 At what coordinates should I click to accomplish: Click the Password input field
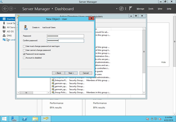click(65, 36)
